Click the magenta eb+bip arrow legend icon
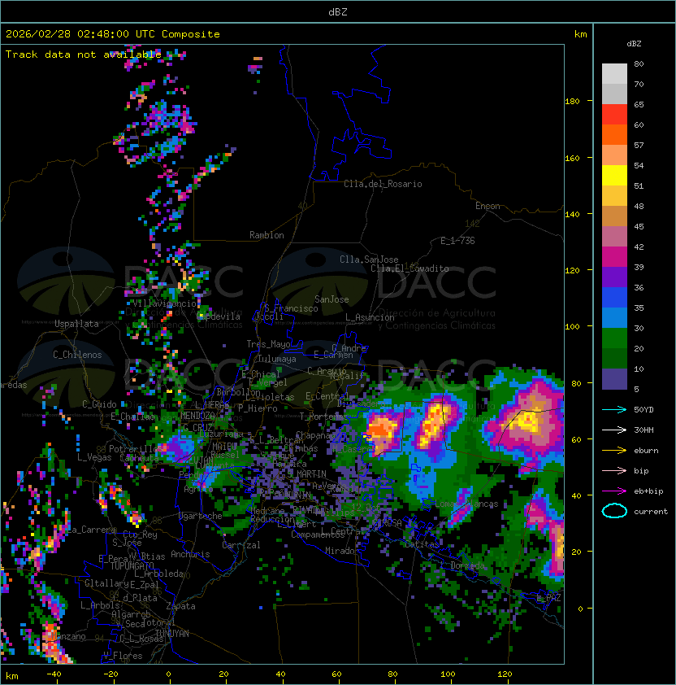 (x=614, y=491)
